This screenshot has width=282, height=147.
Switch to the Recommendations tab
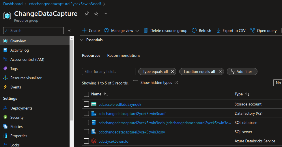[x=124, y=55]
